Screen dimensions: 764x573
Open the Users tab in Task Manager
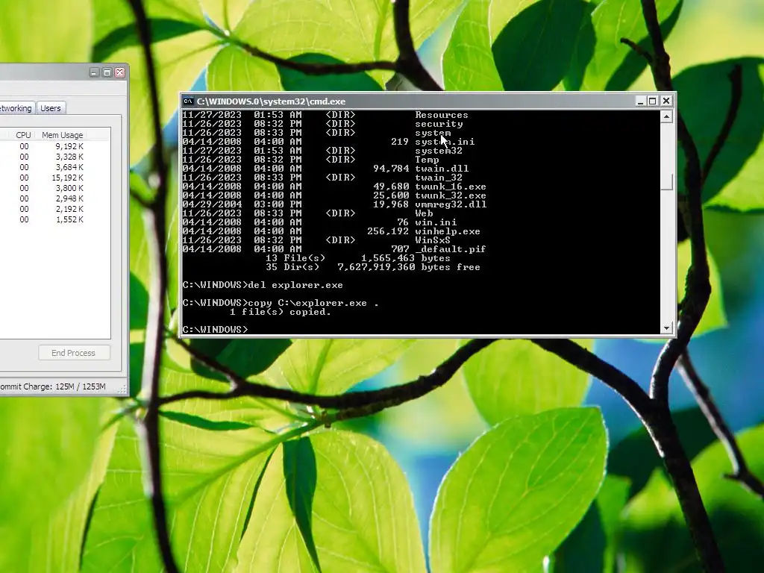(x=51, y=108)
